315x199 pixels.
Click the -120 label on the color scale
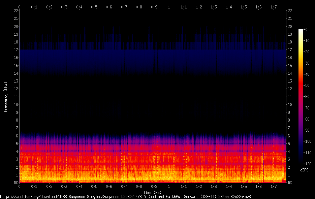click(307, 164)
